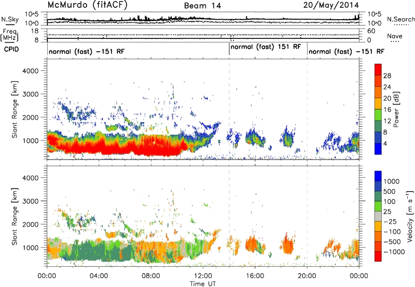415x287 pixels.
Task: Click the "Slant Range [km]" label of power panel
Action: tap(15, 109)
